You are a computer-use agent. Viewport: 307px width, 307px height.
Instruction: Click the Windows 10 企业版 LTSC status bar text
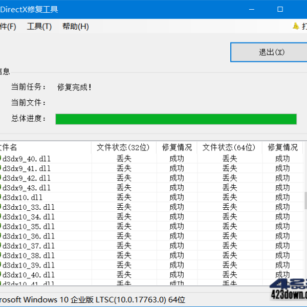(x=93, y=299)
